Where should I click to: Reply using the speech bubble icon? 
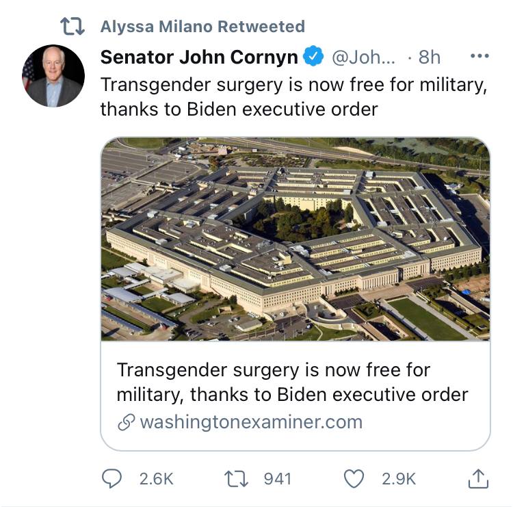click(x=111, y=478)
